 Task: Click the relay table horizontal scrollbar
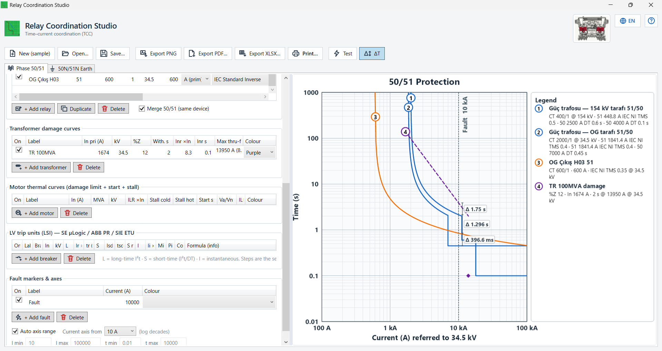81,97
